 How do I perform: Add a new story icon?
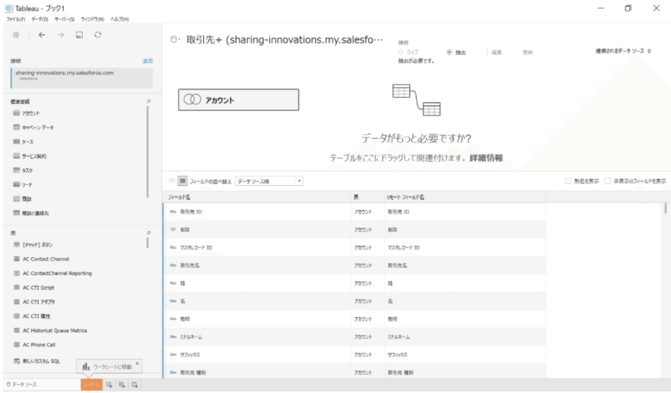(x=134, y=385)
